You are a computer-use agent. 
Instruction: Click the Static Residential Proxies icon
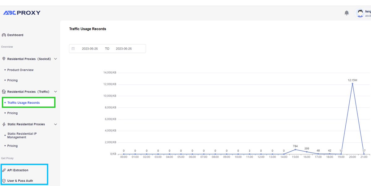coord(3,124)
